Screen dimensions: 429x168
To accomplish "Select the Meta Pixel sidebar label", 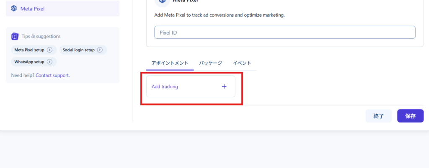I will (32, 8).
